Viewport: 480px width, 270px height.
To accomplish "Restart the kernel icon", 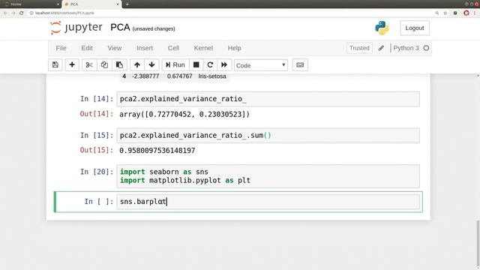I will 210,65.
